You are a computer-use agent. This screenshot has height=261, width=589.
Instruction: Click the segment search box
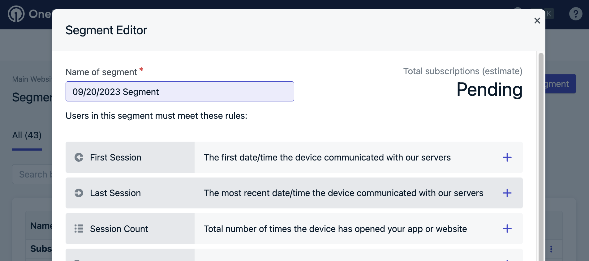pyautogui.click(x=32, y=174)
